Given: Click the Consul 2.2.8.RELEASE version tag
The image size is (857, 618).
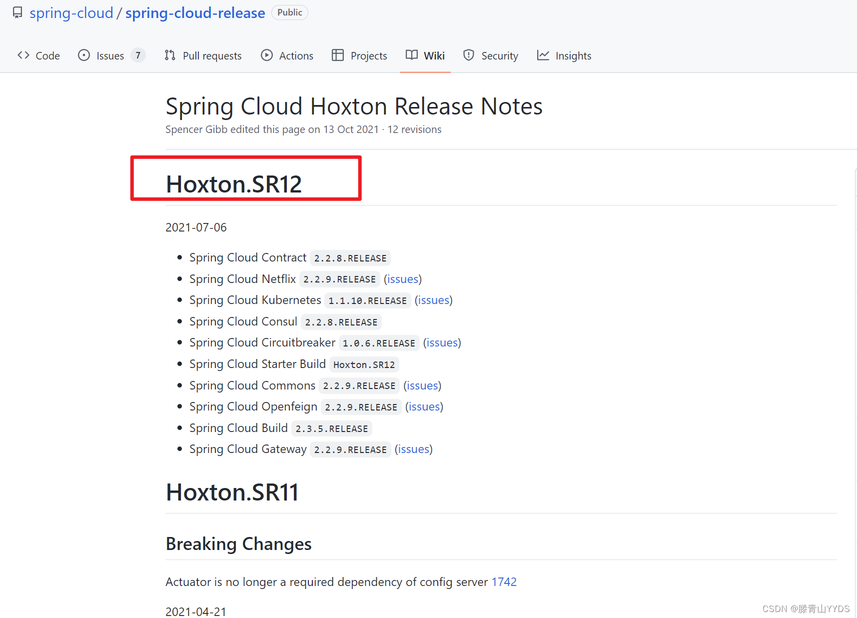Looking at the screenshot, I should (x=341, y=322).
